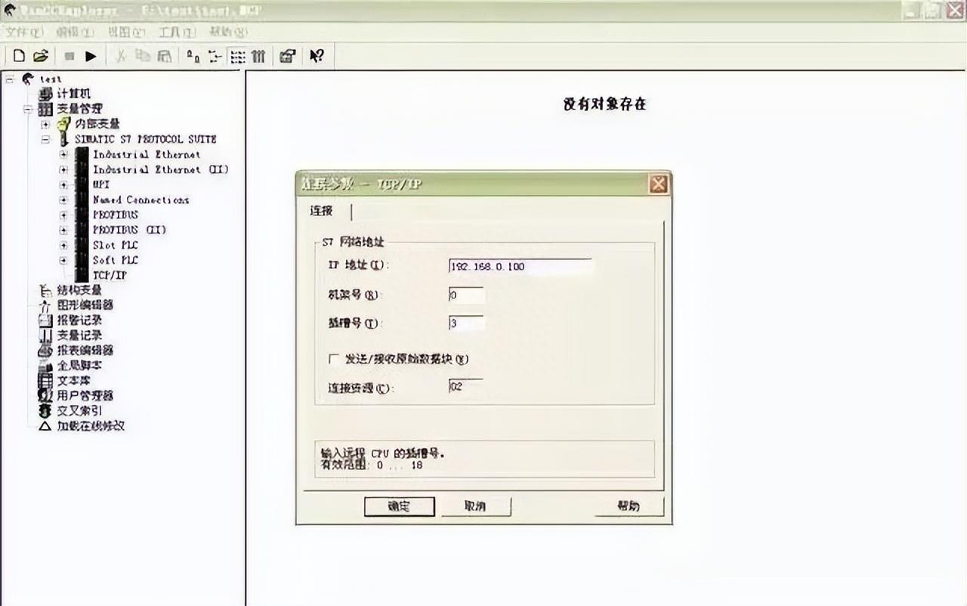967x606 pixels.
Task: Collapse the SIMATIC S7 PROTOCOL SUITE node
Action: click(45, 140)
